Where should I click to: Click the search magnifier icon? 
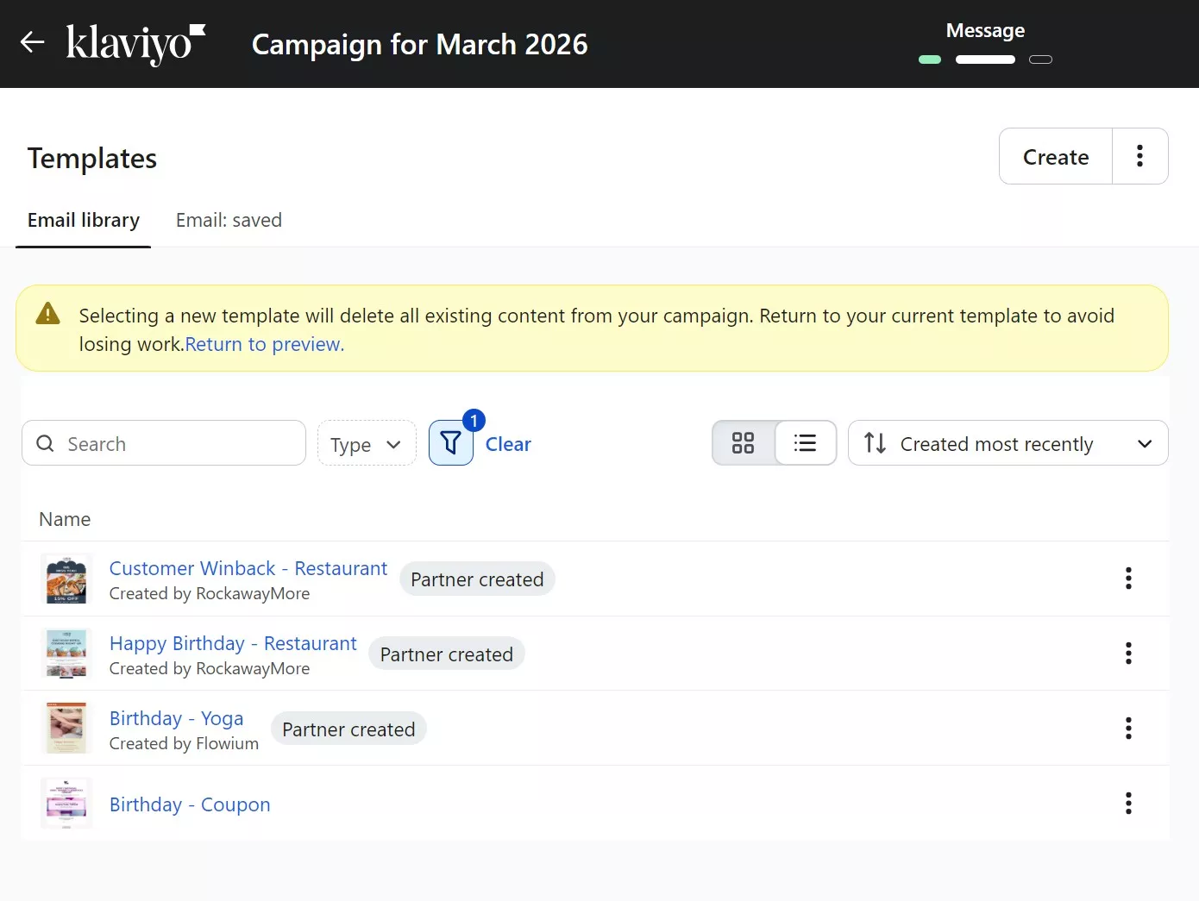[x=45, y=443]
